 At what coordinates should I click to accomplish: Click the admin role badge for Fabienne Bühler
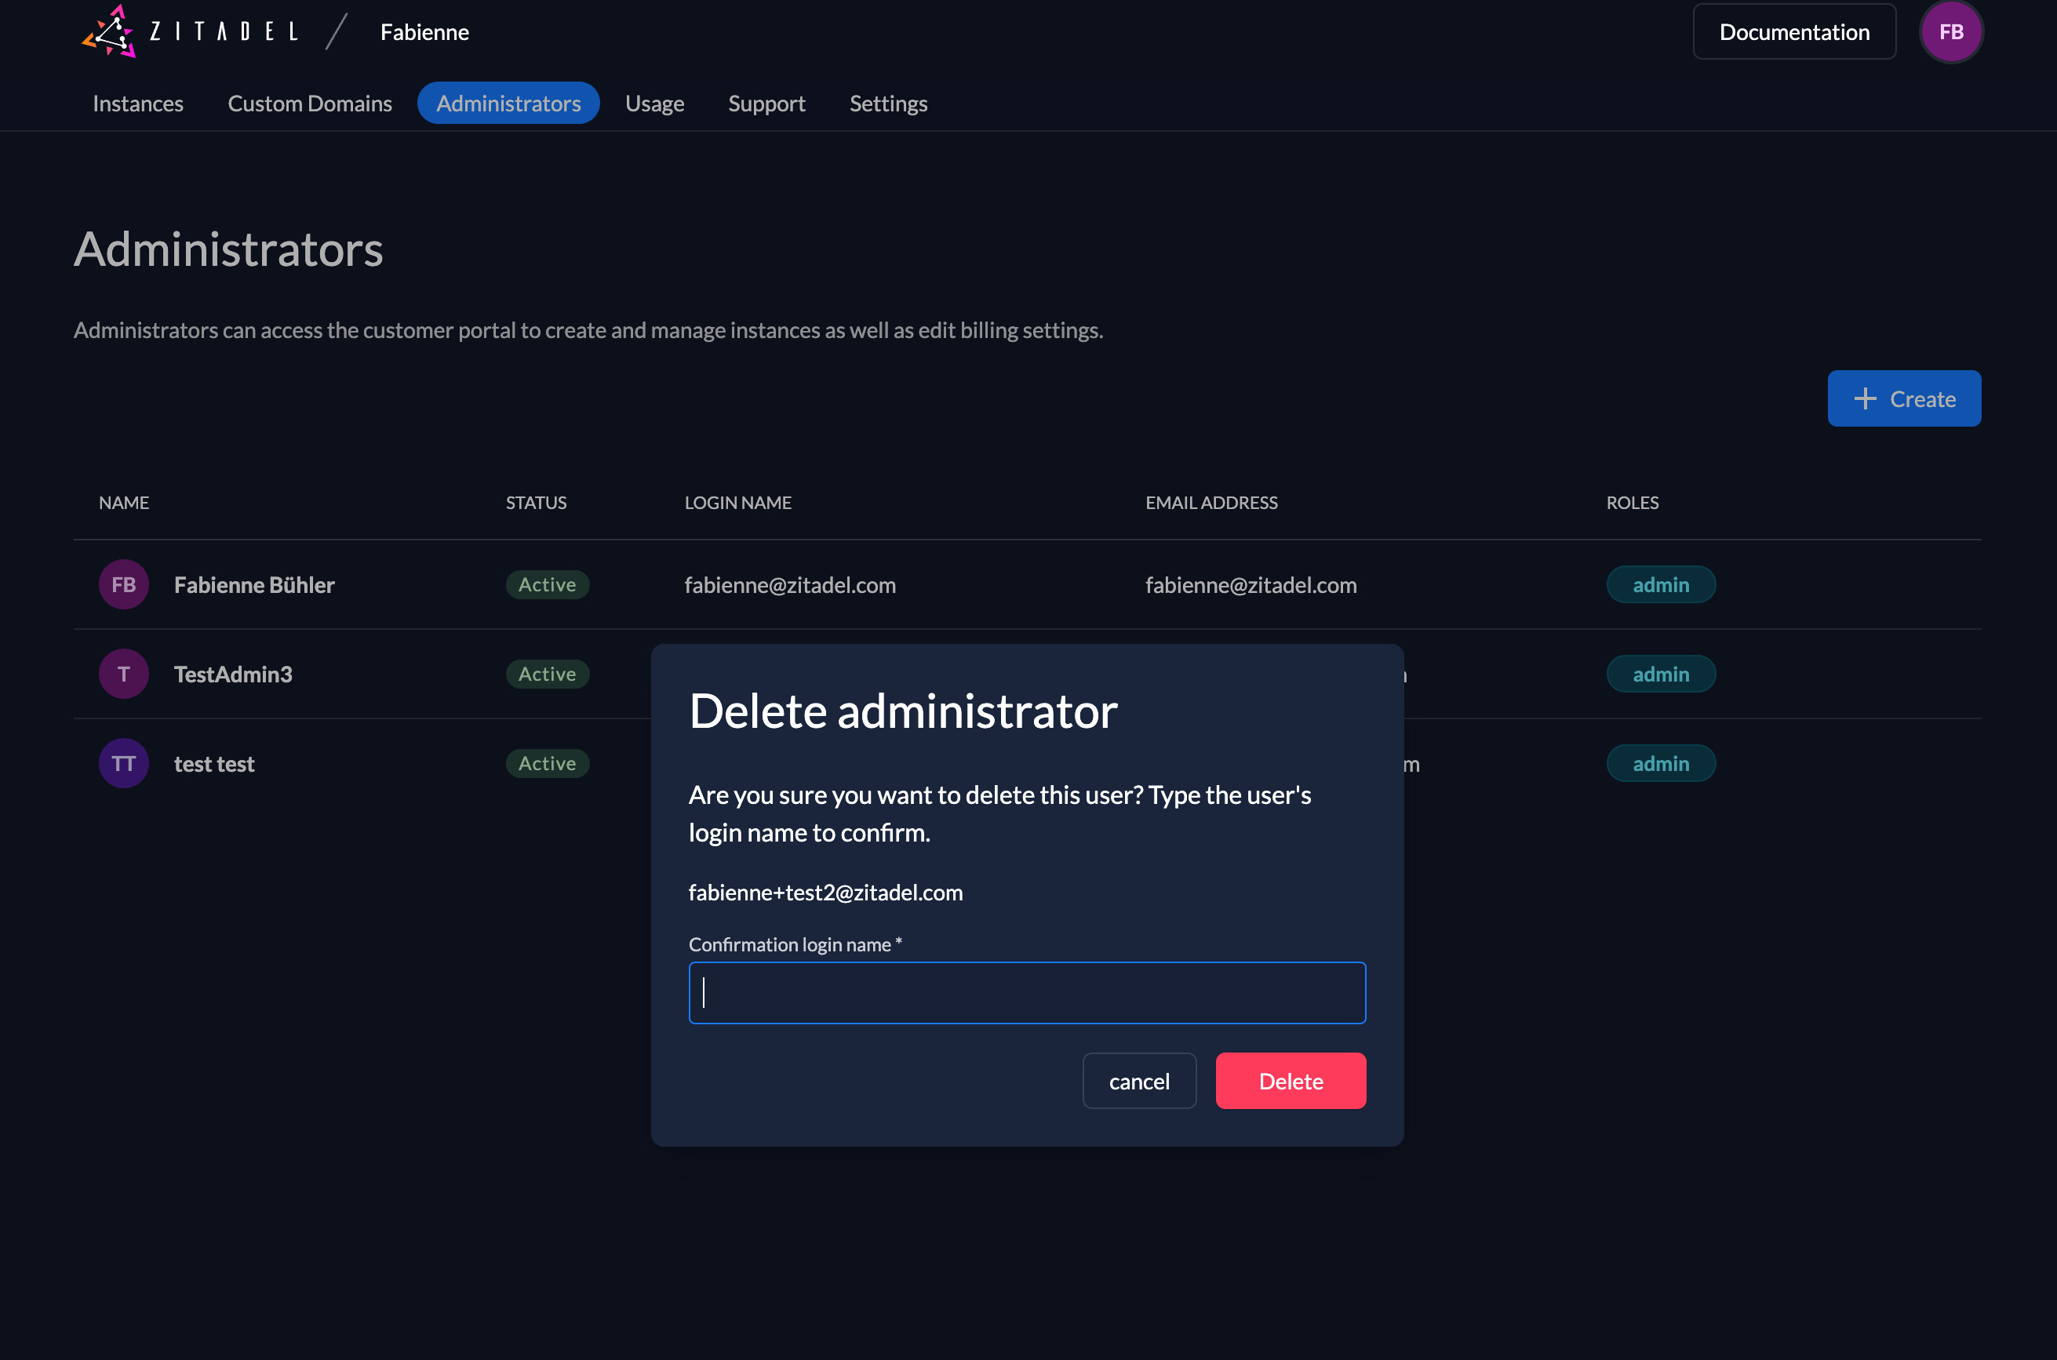1661,583
